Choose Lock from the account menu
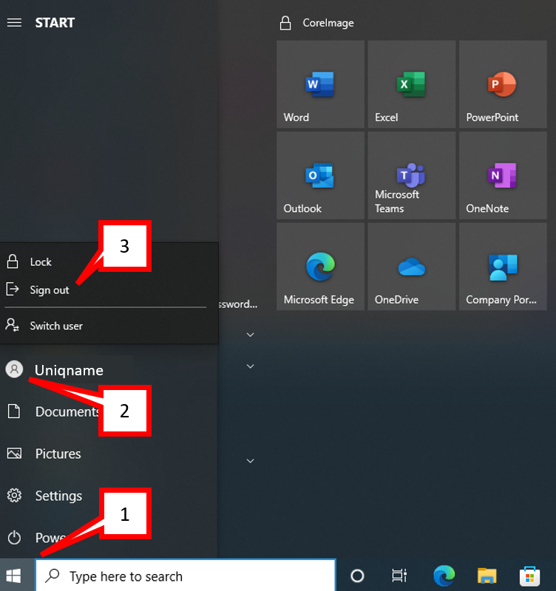 (109, 262)
